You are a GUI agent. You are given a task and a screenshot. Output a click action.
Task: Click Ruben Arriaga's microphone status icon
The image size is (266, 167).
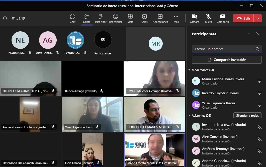point(102,91)
